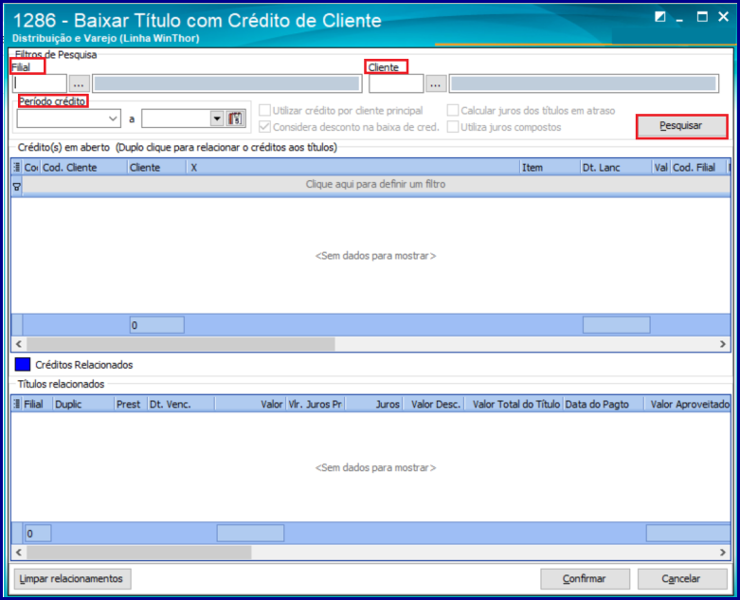
Task: Open Filial lookup ellipsis button
Action: 79,84
